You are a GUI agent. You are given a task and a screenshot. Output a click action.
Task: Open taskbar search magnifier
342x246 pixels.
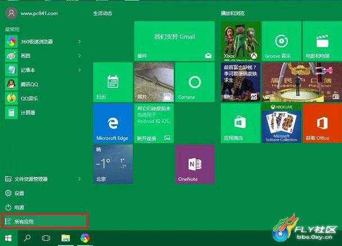tap(27, 238)
